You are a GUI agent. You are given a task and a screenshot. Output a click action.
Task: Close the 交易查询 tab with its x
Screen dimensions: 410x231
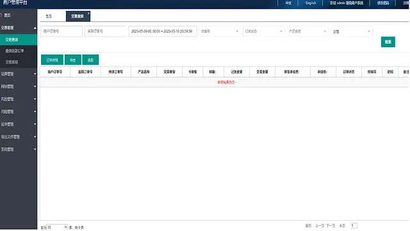tap(88, 13)
